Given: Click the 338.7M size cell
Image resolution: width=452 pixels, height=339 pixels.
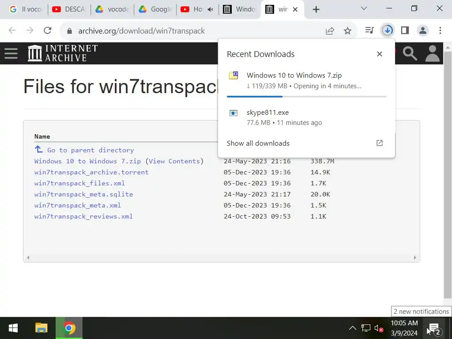Looking at the screenshot, I should [322, 161].
